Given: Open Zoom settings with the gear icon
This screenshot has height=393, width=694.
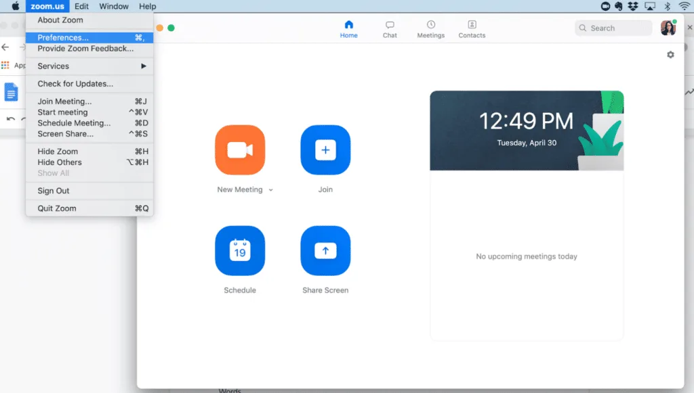Looking at the screenshot, I should click(x=670, y=54).
